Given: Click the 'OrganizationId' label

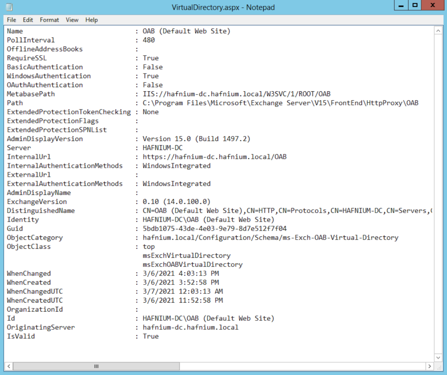Looking at the screenshot, I should (35, 310).
